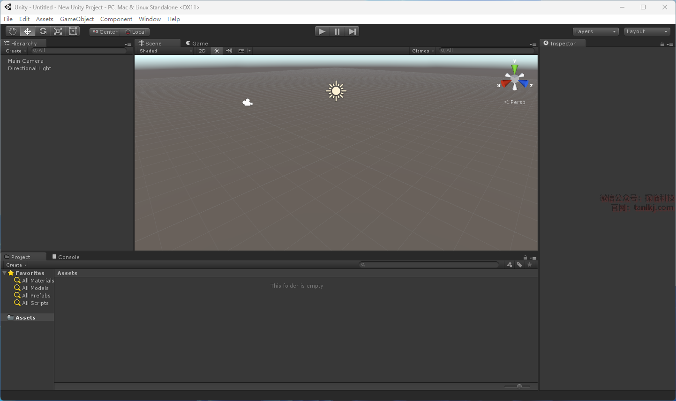Select the Rect Transform tool
Screen dimensions: 676x401
click(73, 31)
